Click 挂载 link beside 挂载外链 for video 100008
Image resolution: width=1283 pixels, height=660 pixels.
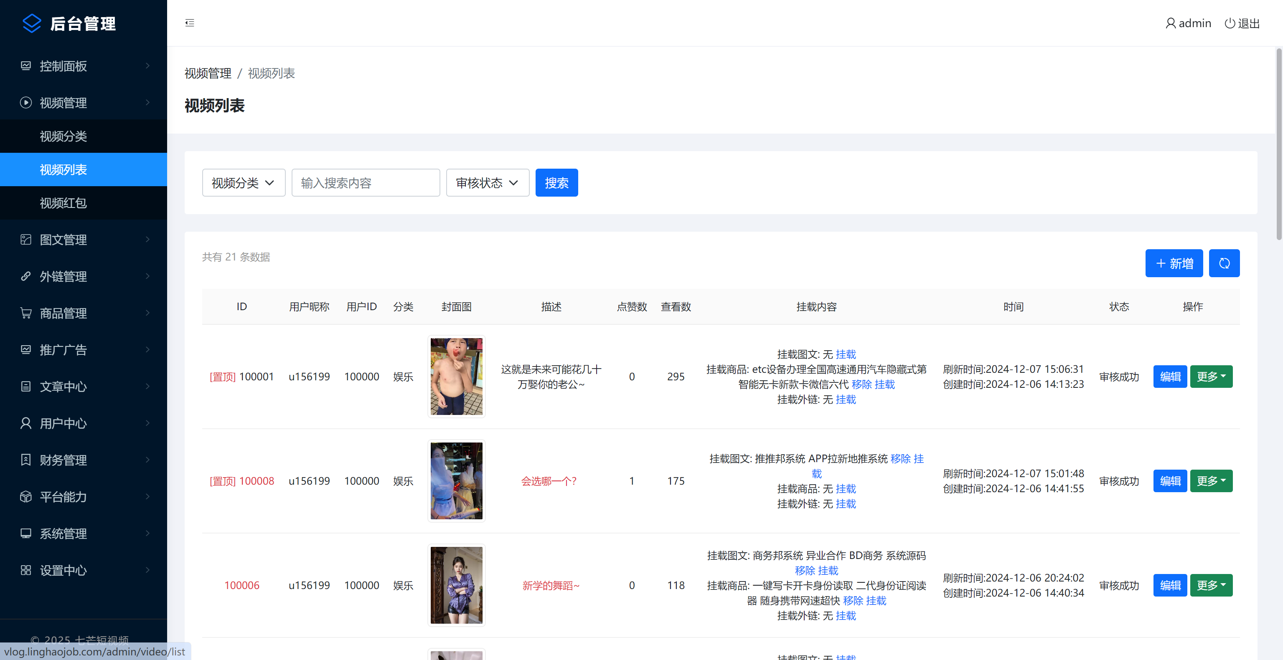846,504
